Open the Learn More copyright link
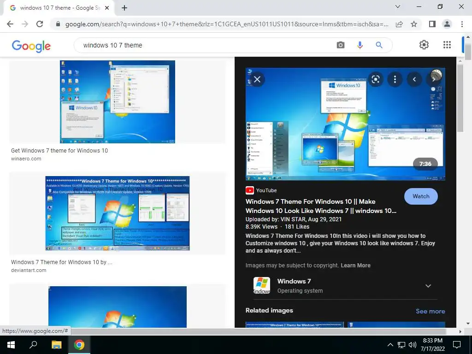 (355, 265)
